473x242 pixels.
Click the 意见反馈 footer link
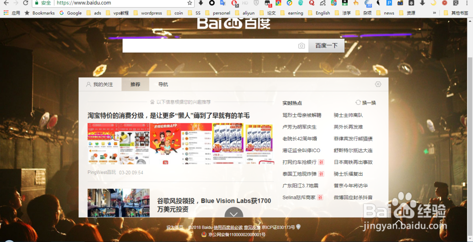tap(252, 227)
